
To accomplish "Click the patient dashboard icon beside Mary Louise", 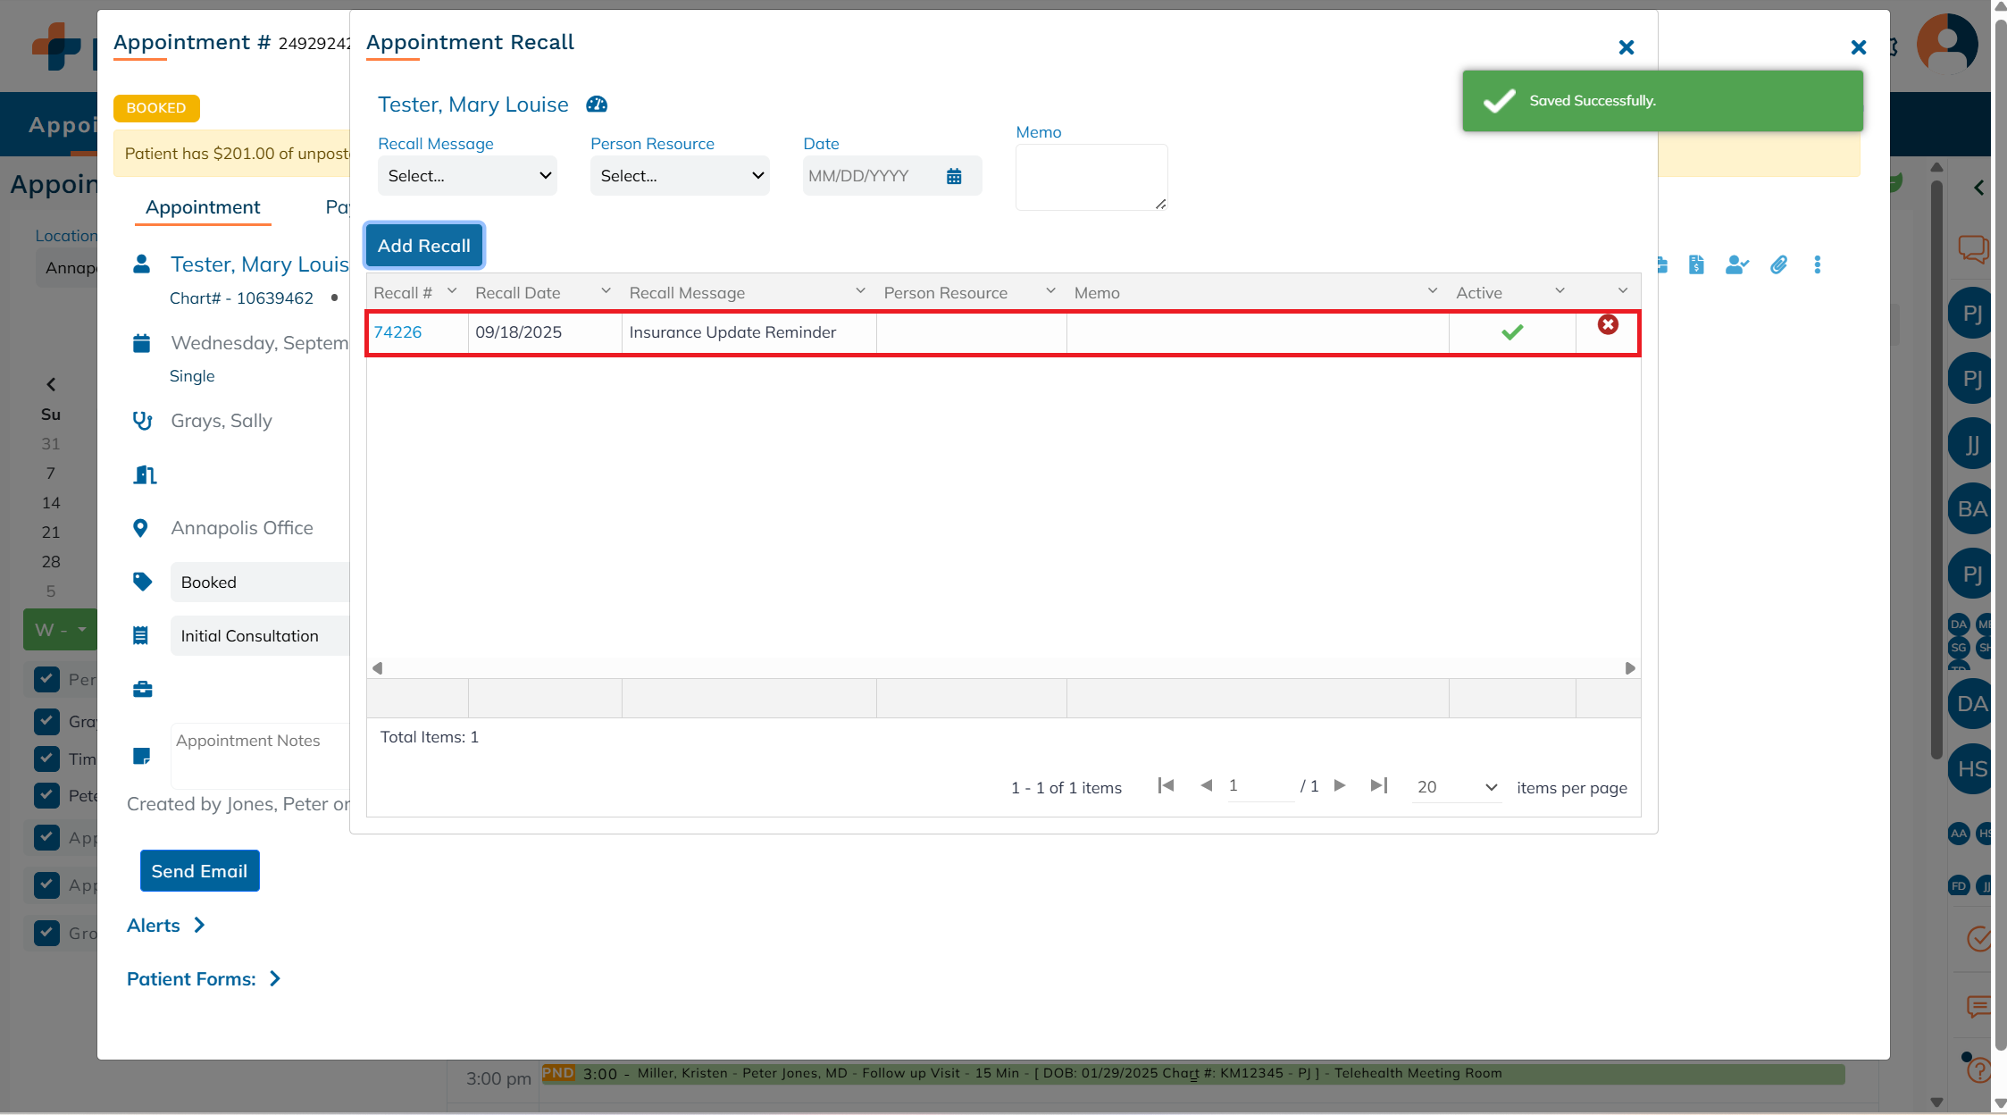I will [x=597, y=105].
